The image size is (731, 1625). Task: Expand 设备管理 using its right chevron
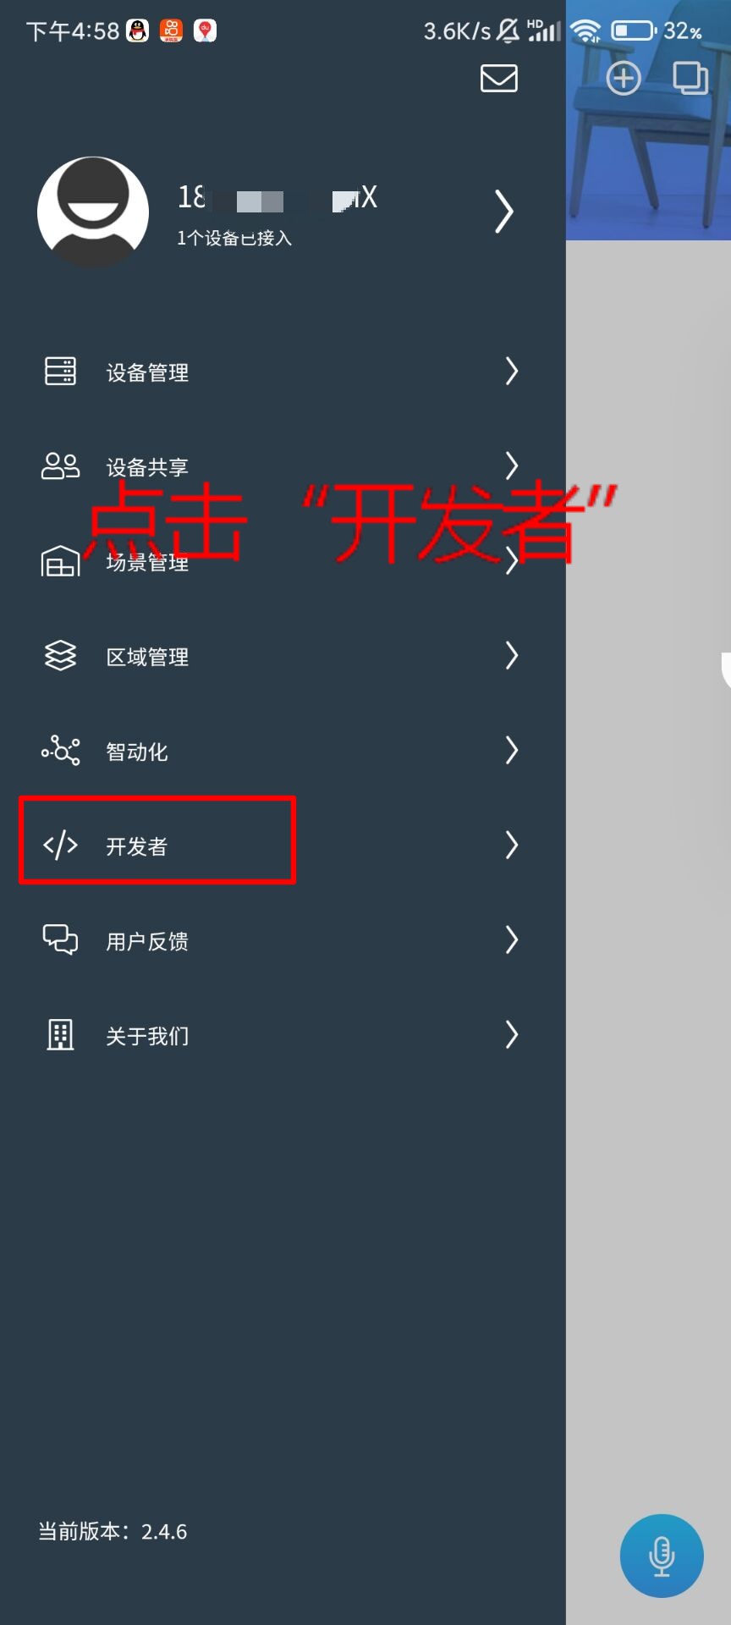[511, 372]
